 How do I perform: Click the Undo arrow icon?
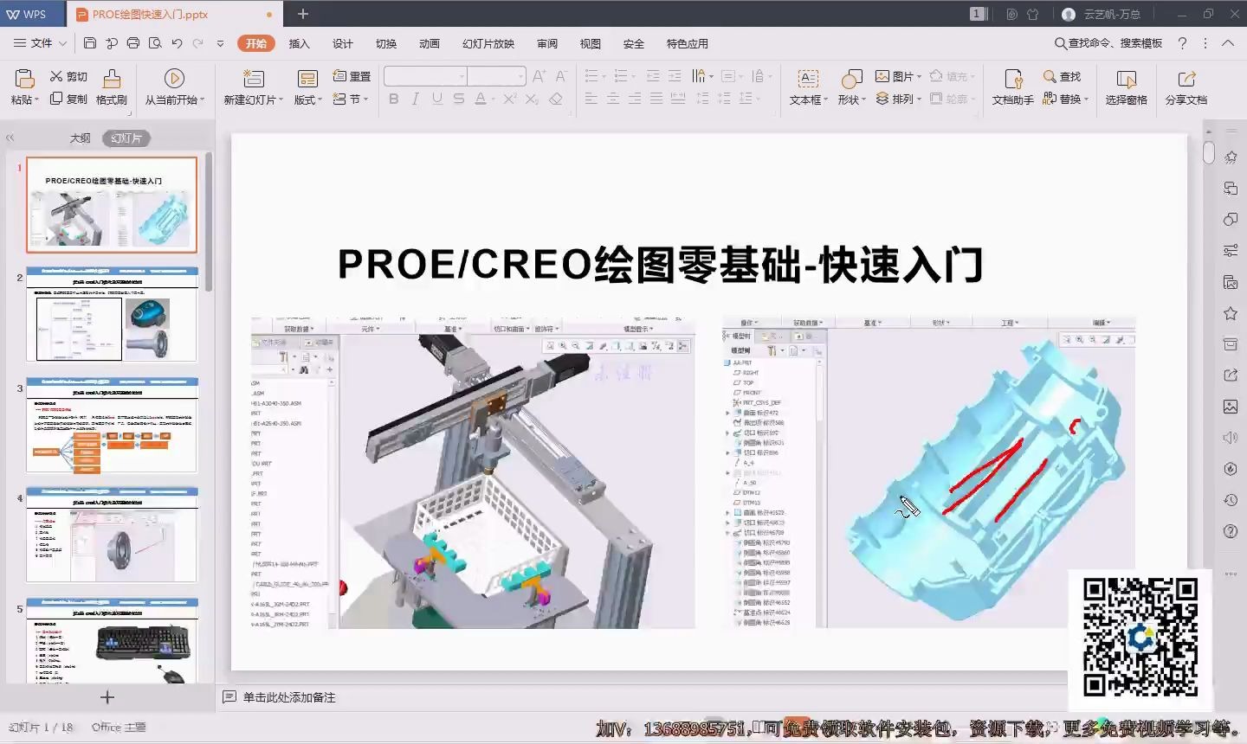click(x=177, y=43)
